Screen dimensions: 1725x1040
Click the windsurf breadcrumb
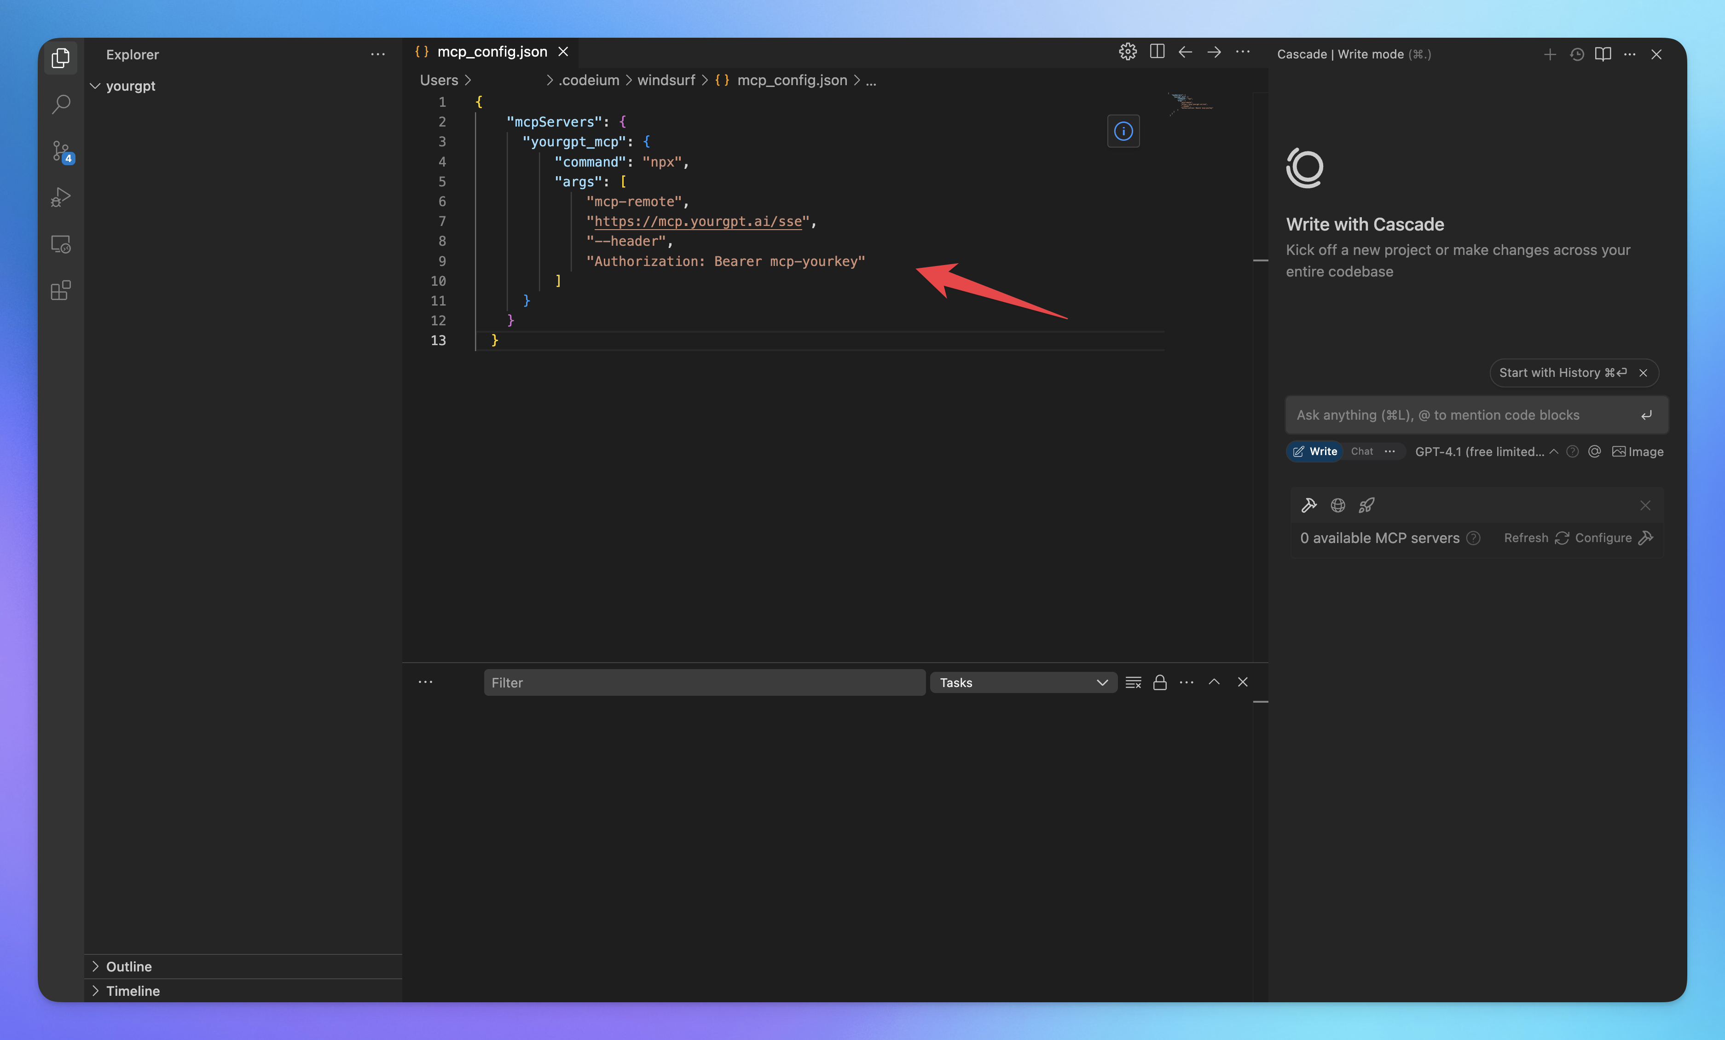(x=666, y=81)
